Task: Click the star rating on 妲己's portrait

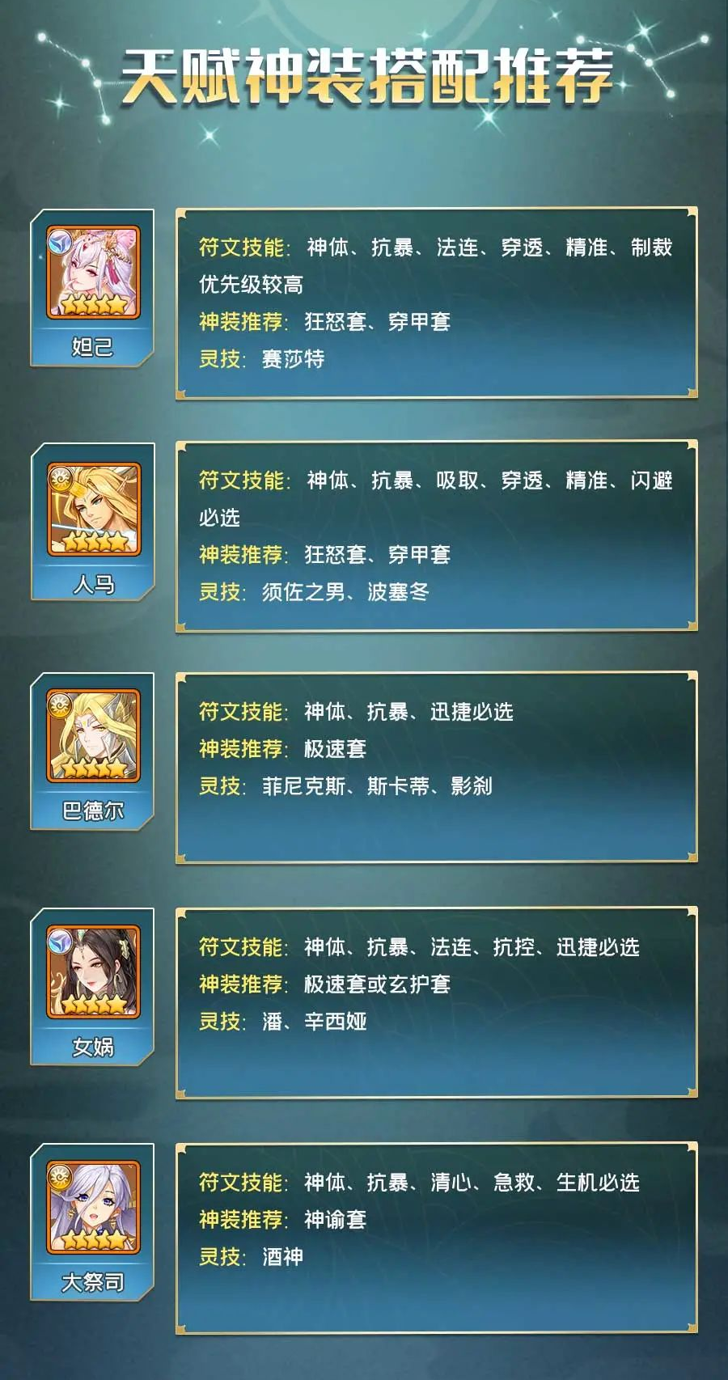Action: 94,305
